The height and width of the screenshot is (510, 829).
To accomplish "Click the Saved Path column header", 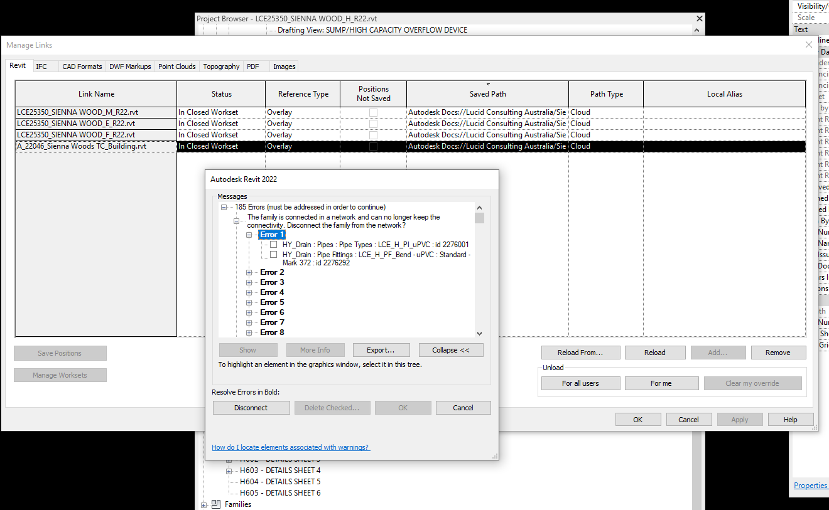I will pos(487,93).
